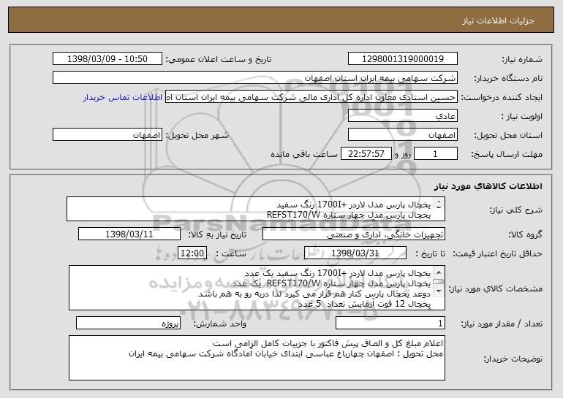
Task: Click the تاریخ نیاز به کالا field 1398/03/11
Action: point(129,234)
